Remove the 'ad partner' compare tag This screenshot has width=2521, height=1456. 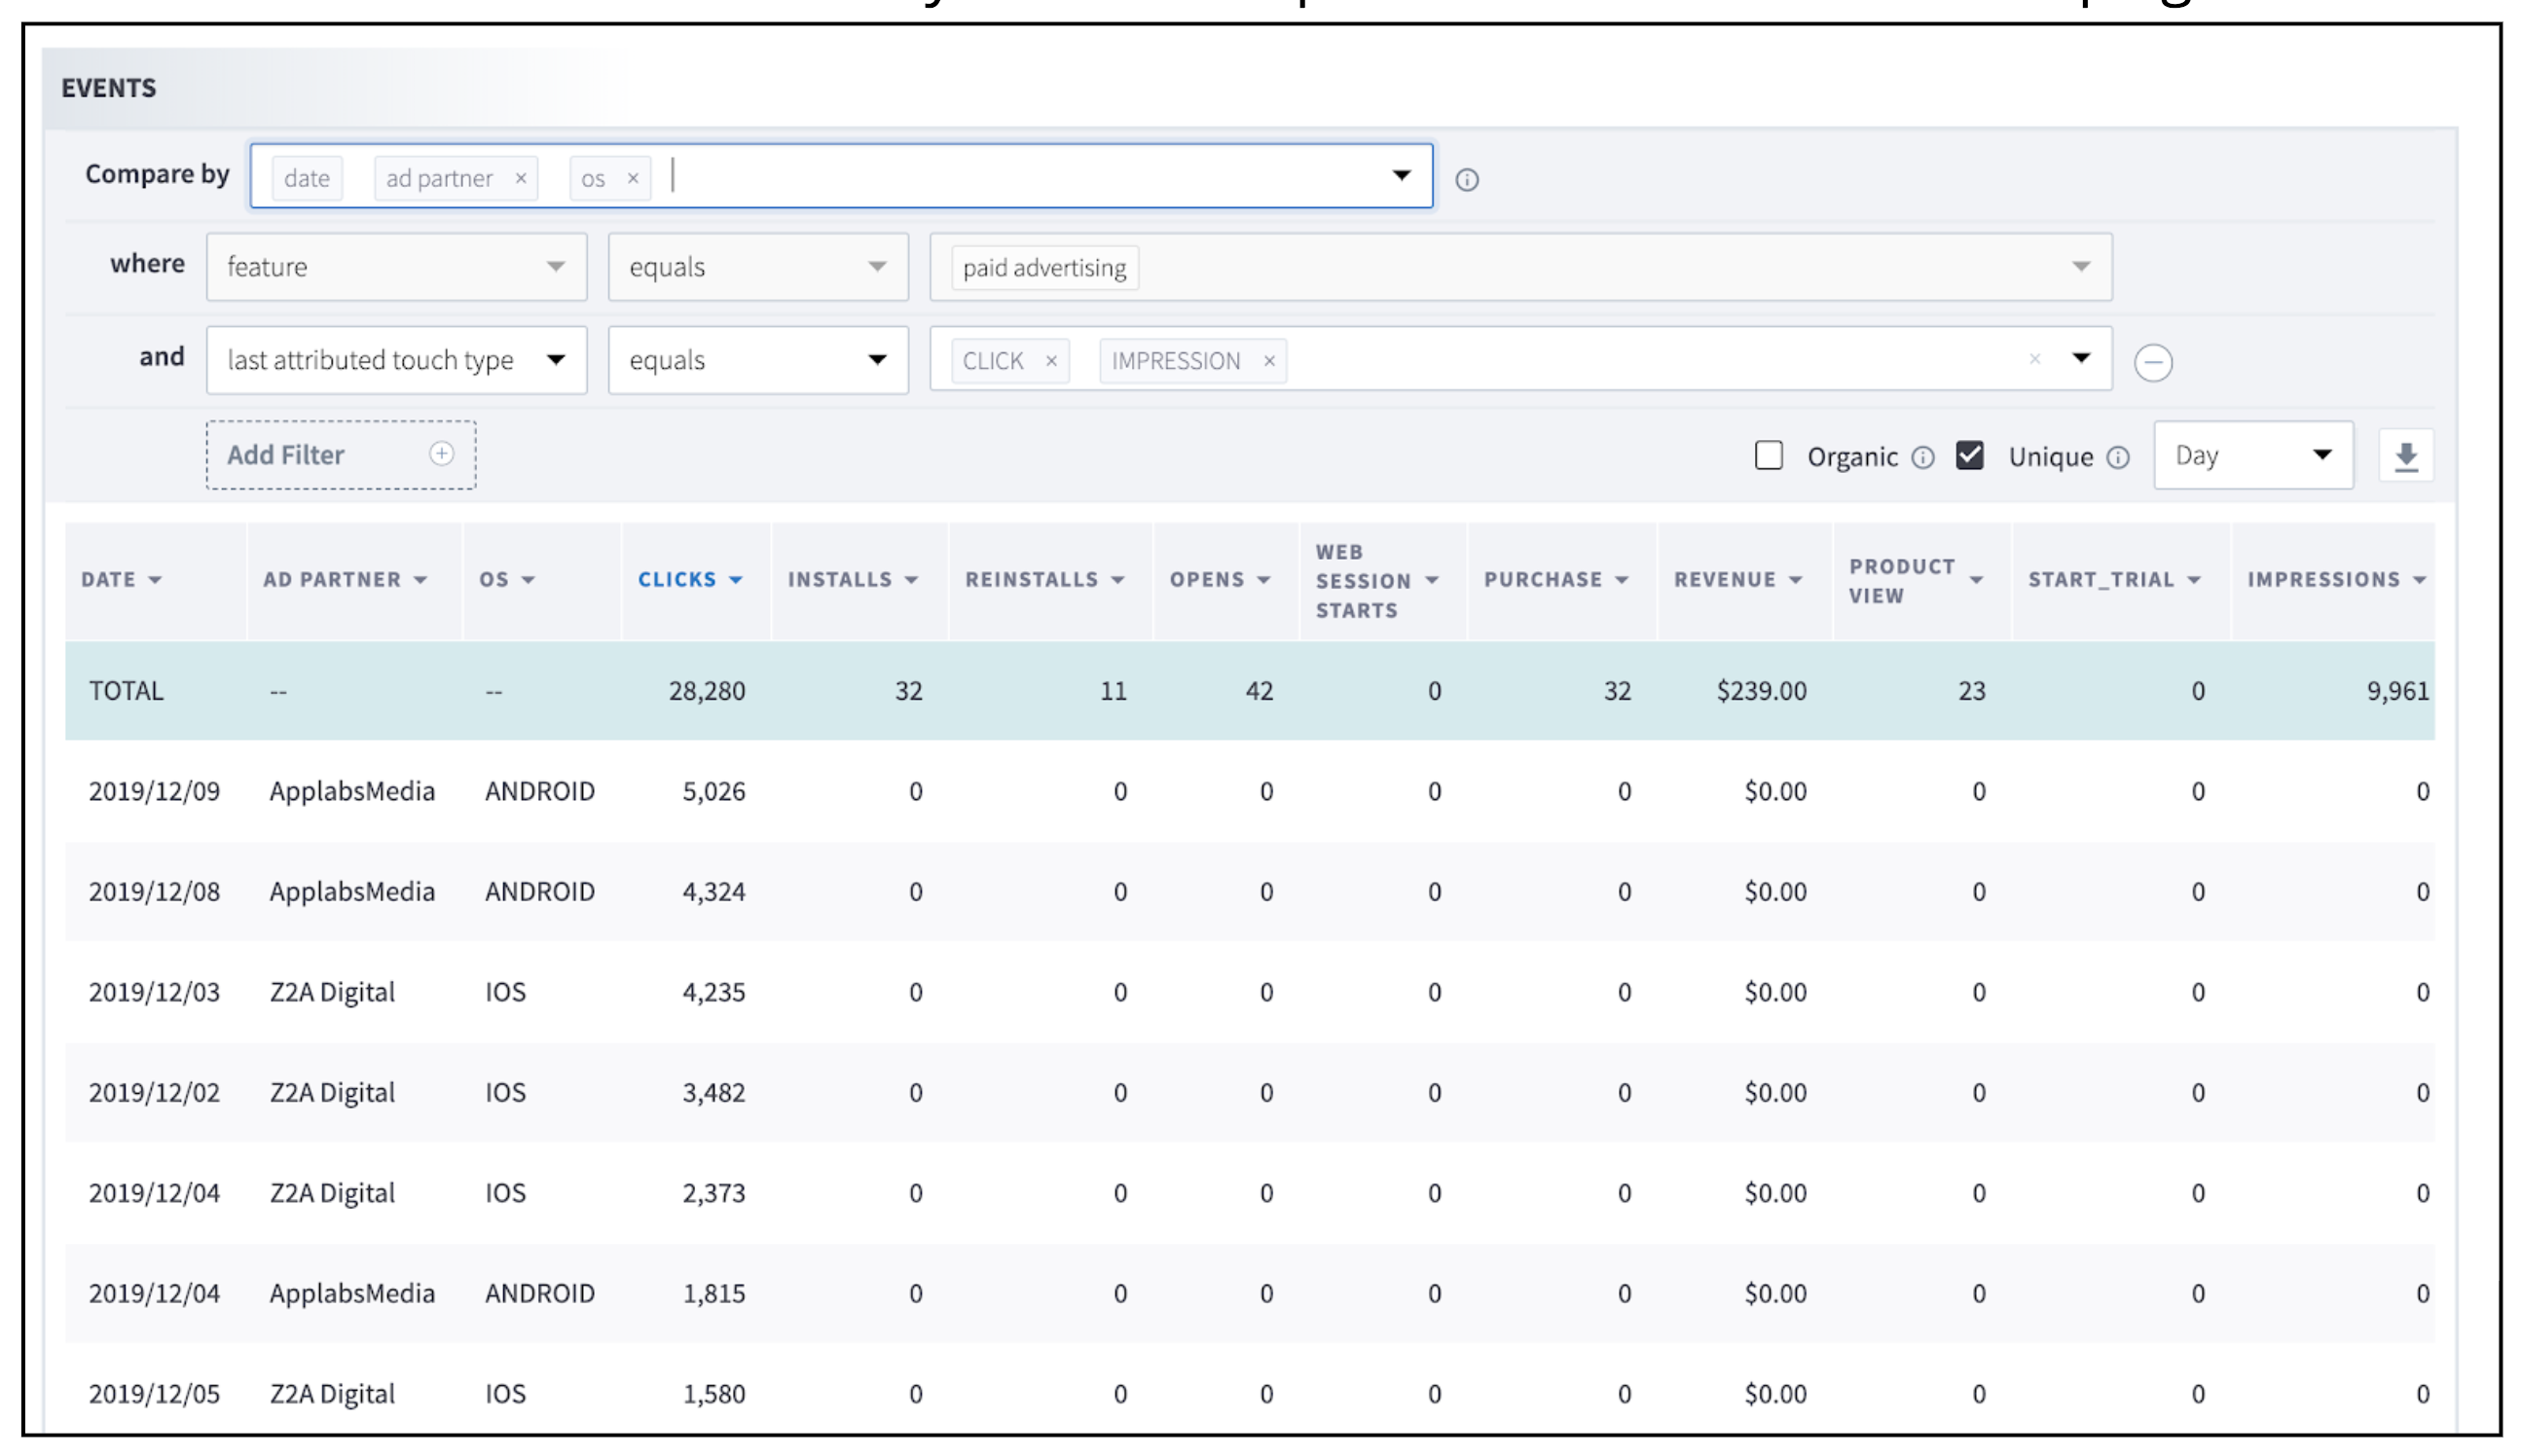[x=520, y=178]
